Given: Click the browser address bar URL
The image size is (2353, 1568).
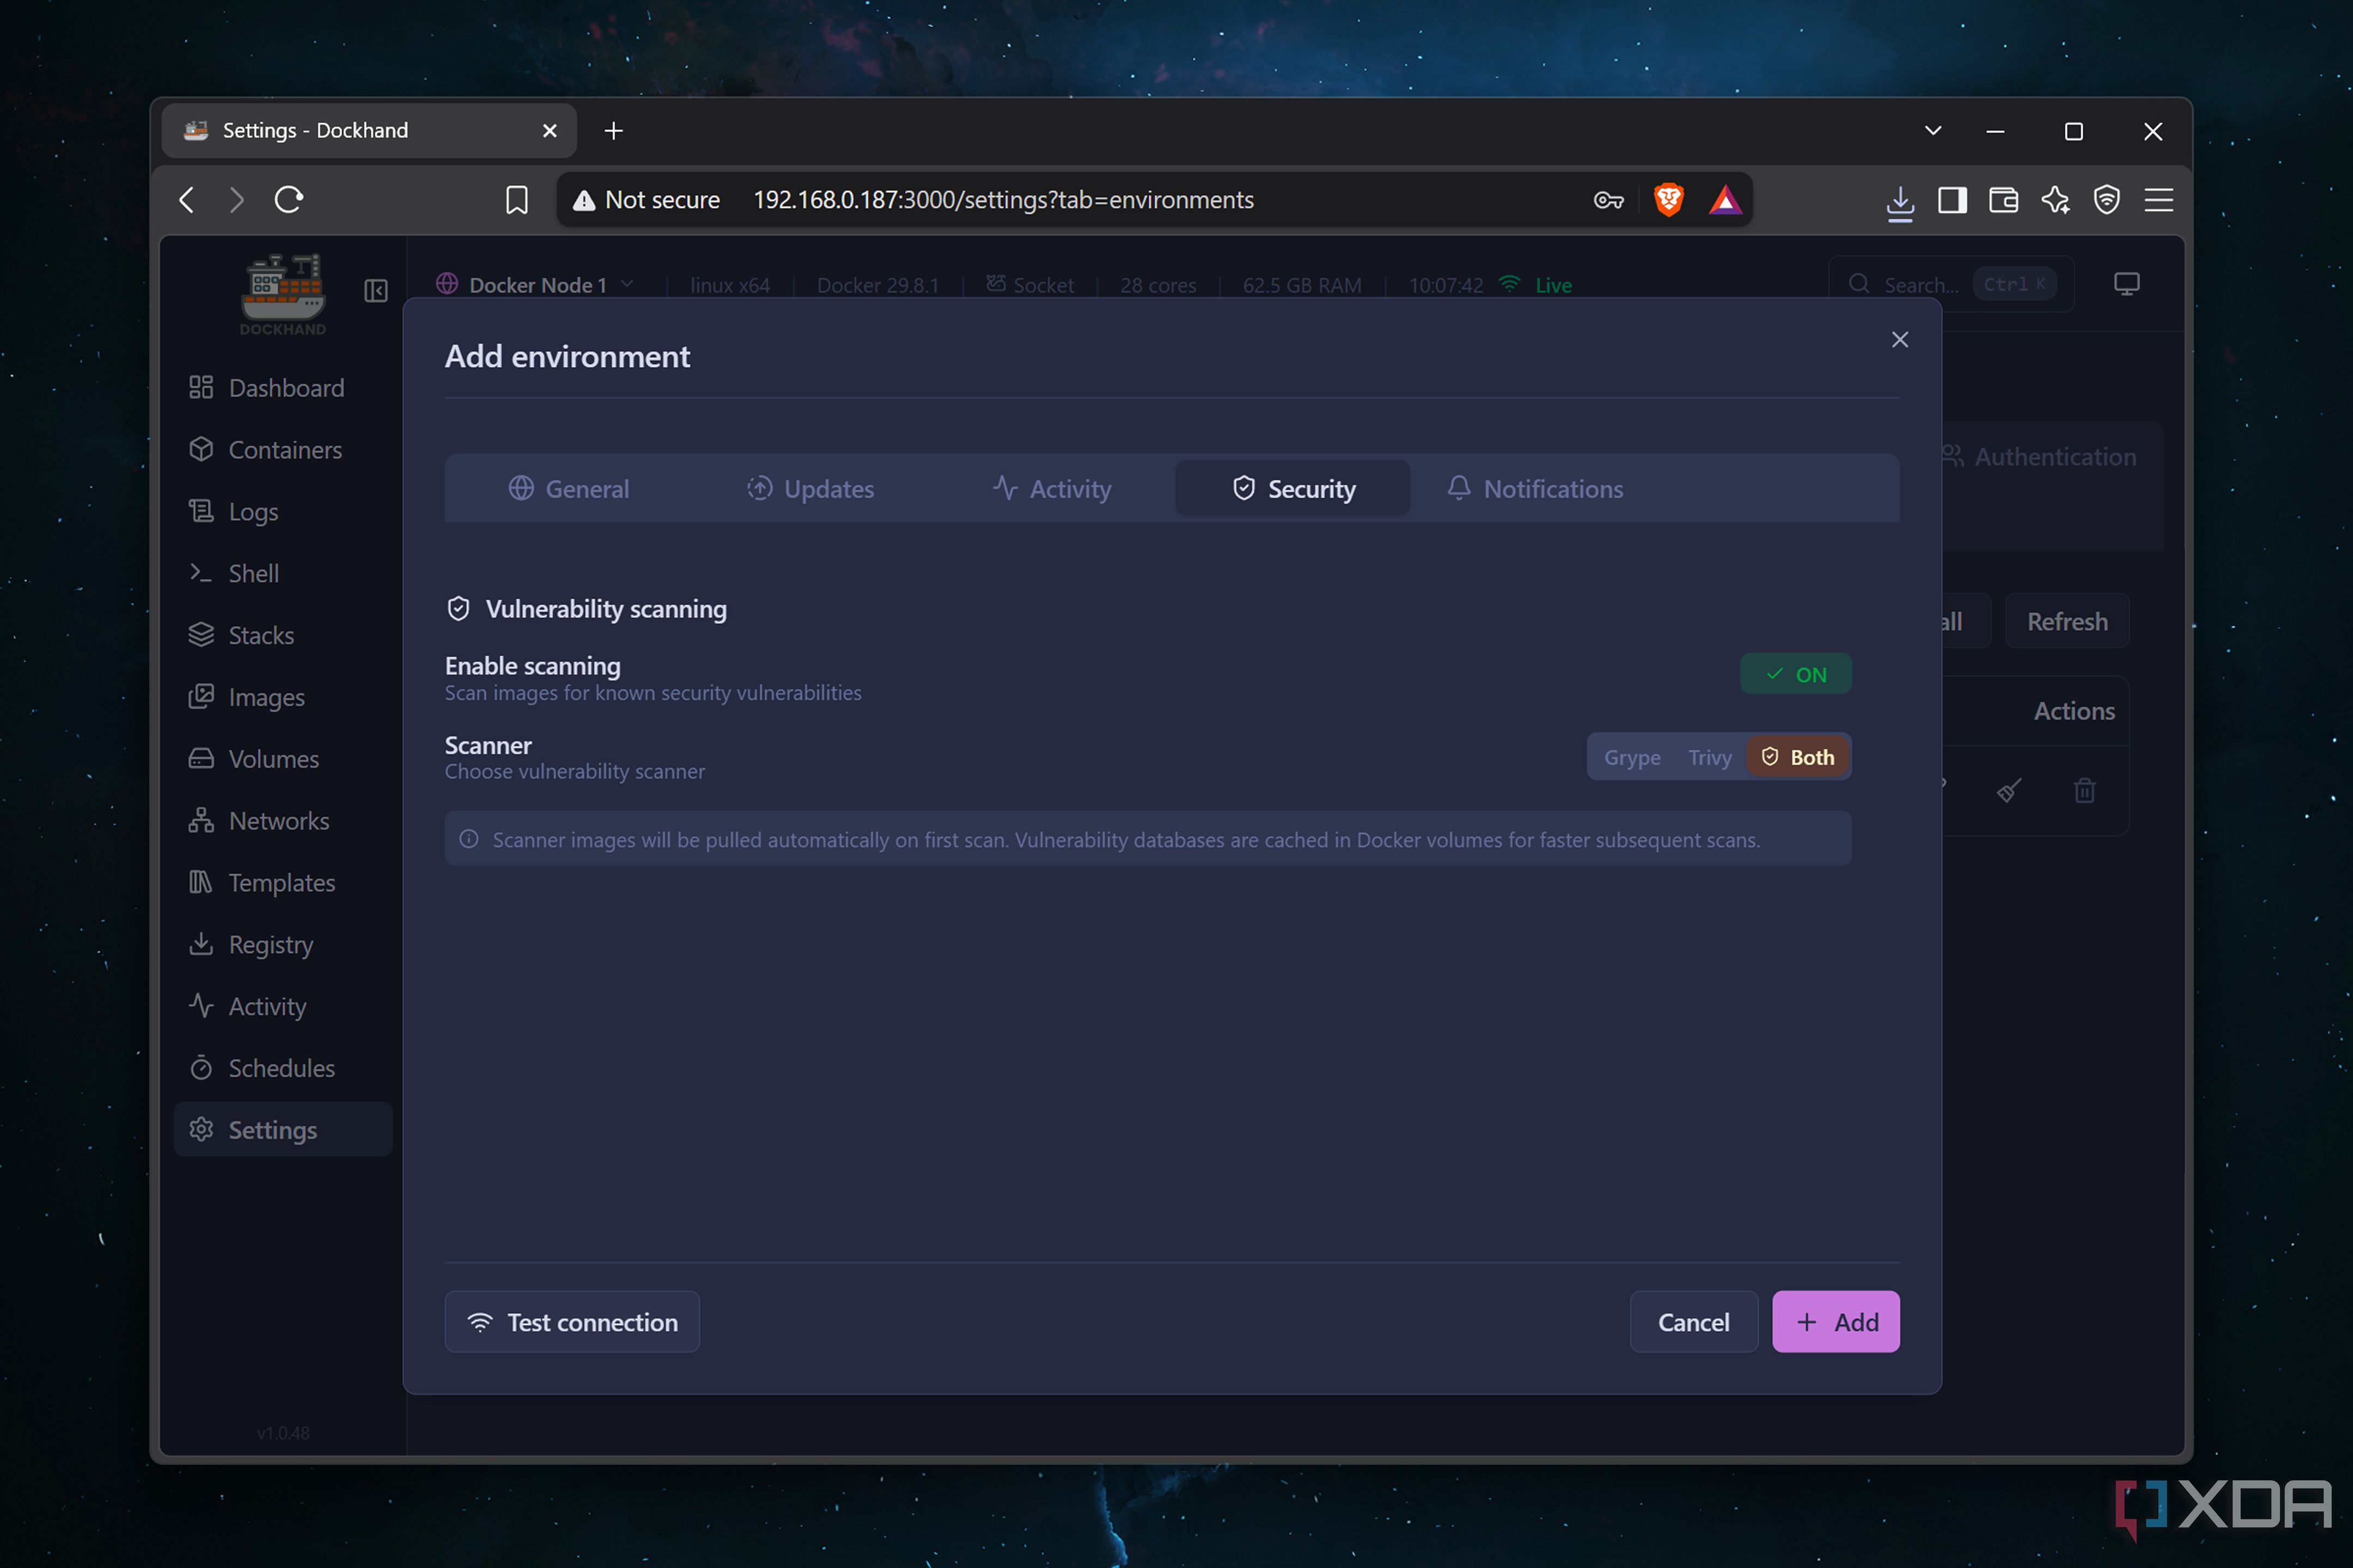Looking at the screenshot, I should coord(1002,200).
